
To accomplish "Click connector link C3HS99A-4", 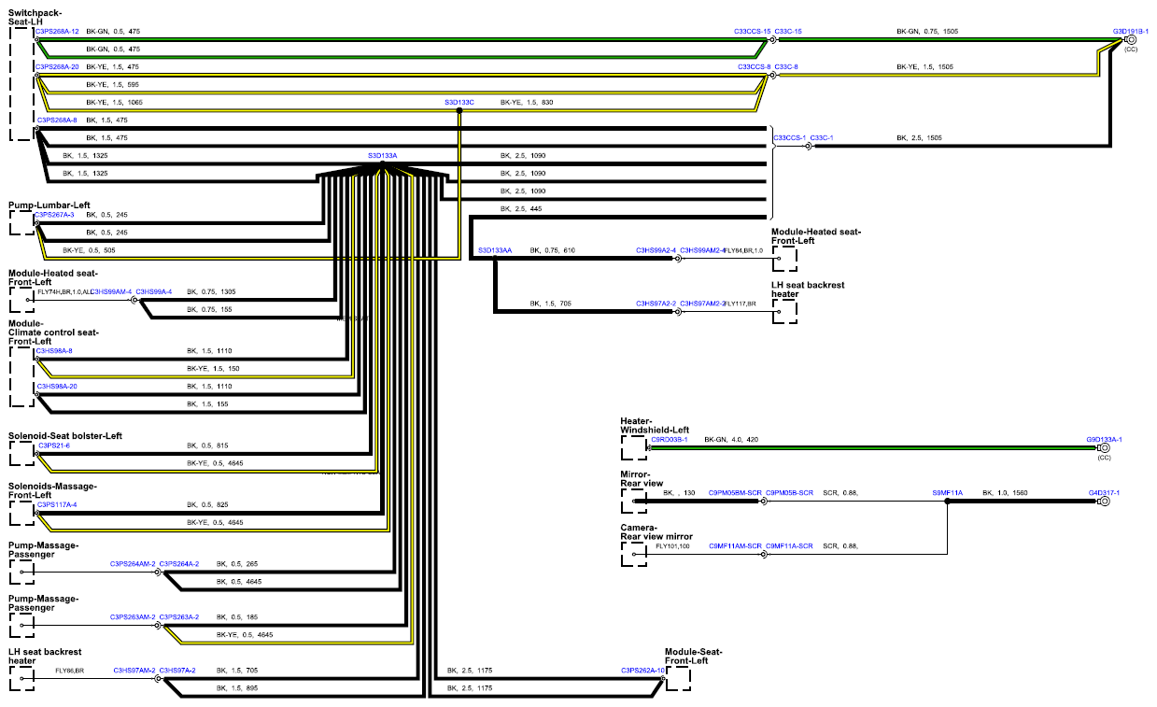I will (x=154, y=291).
